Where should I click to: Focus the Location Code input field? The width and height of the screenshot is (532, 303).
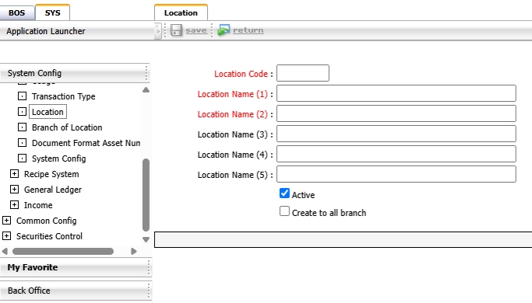pyautogui.click(x=303, y=73)
